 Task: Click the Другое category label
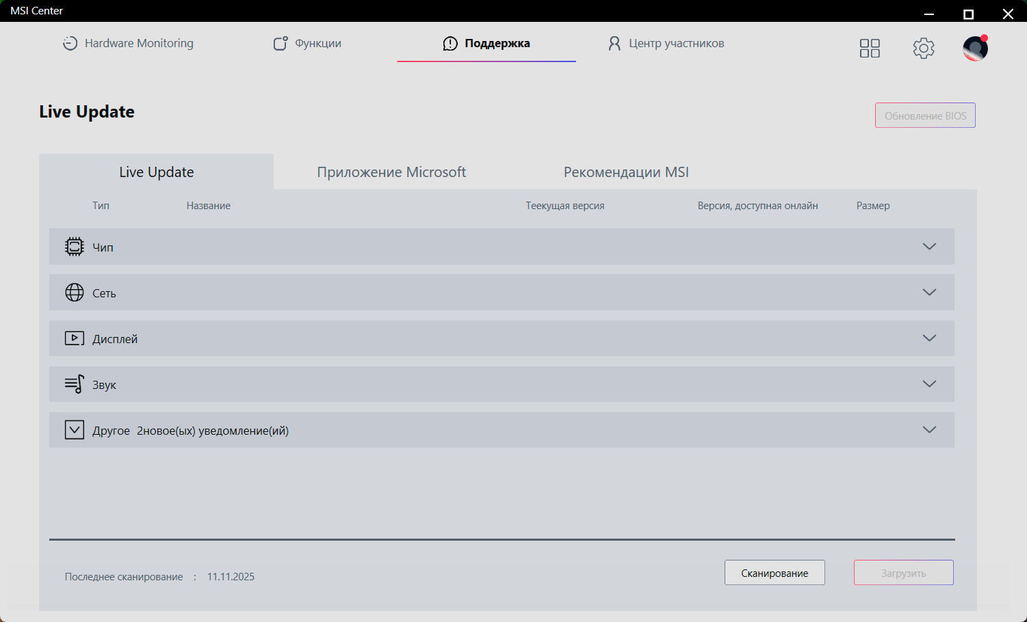pyautogui.click(x=111, y=431)
